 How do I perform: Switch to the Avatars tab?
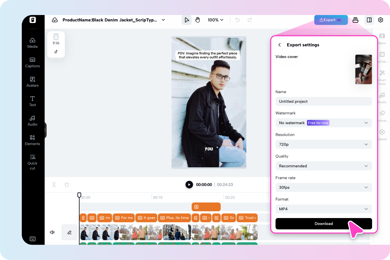[x=32, y=82]
